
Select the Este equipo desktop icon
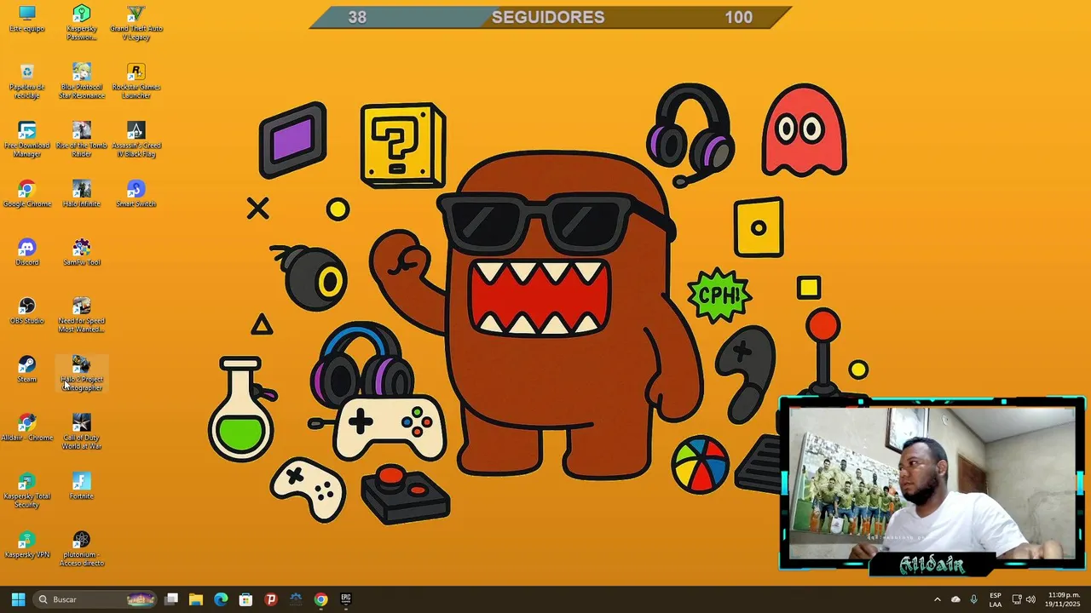click(x=26, y=19)
